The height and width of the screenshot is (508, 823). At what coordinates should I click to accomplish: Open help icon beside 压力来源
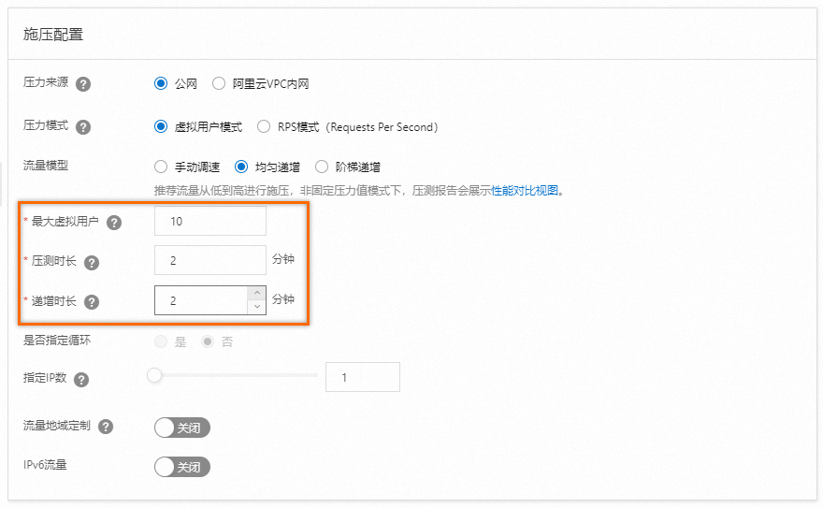[x=83, y=84]
